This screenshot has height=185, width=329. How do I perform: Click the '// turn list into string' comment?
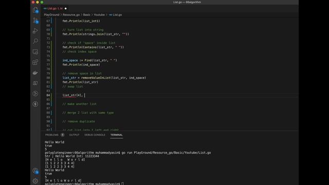tap(83, 30)
